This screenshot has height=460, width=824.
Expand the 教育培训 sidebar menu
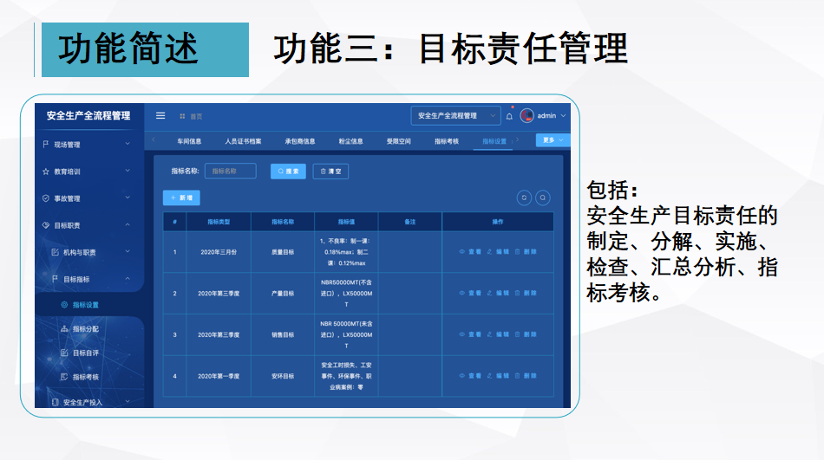(88, 172)
